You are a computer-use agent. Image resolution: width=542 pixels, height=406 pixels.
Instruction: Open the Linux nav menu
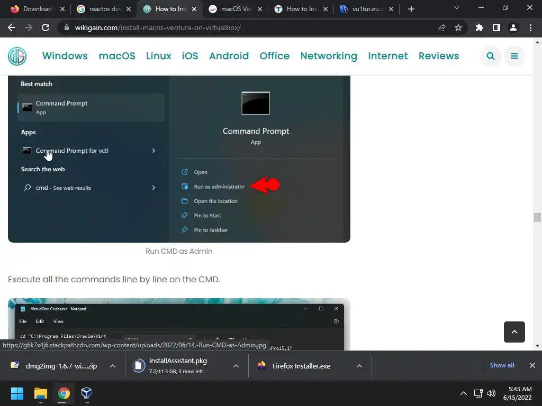pyautogui.click(x=159, y=56)
